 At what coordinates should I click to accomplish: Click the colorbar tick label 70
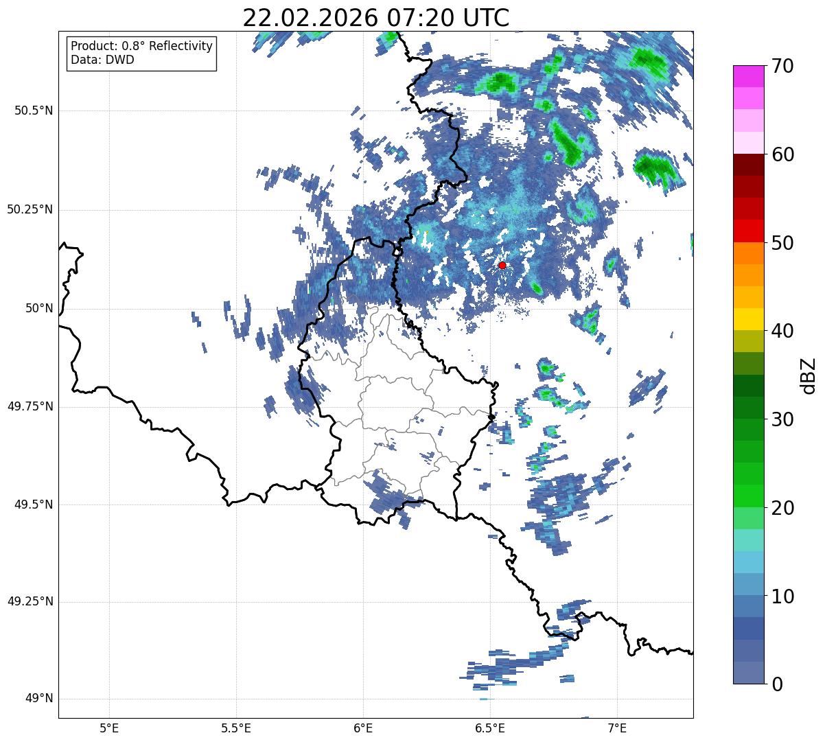783,66
